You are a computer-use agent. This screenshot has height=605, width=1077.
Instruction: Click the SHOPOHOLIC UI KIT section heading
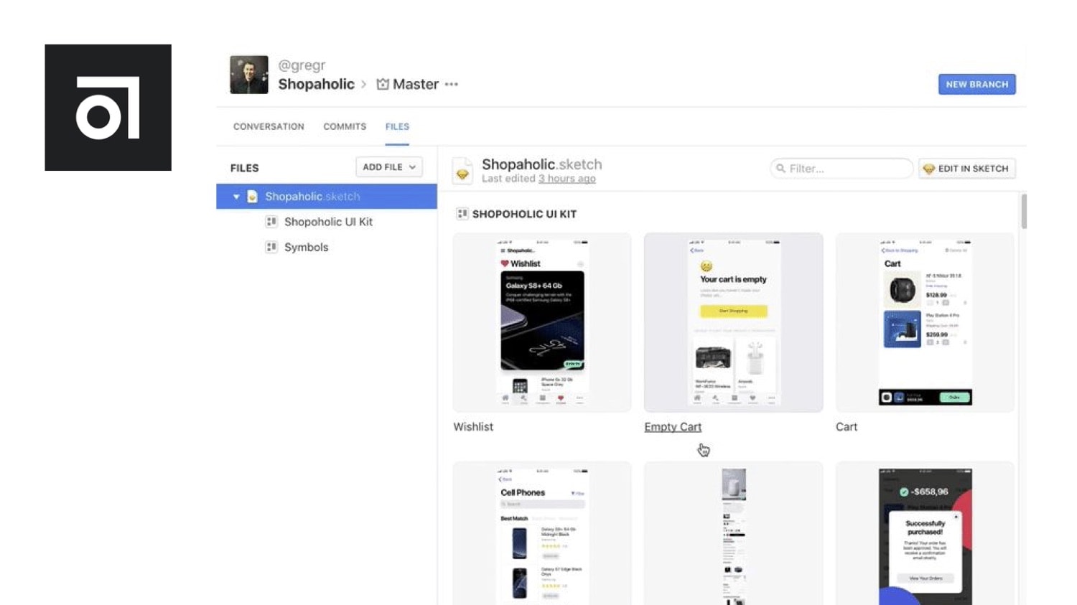[524, 214]
